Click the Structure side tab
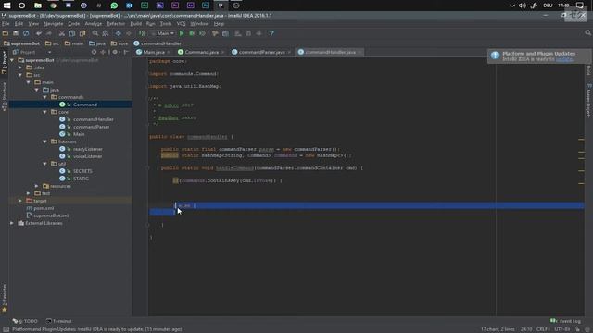The image size is (593, 333). pos(4,96)
